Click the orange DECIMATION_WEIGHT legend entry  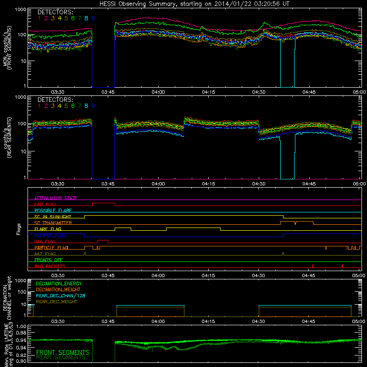click(x=58, y=290)
